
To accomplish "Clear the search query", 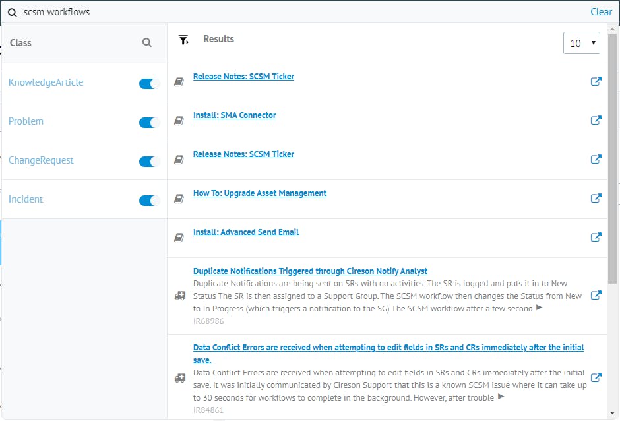I will (601, 12).
